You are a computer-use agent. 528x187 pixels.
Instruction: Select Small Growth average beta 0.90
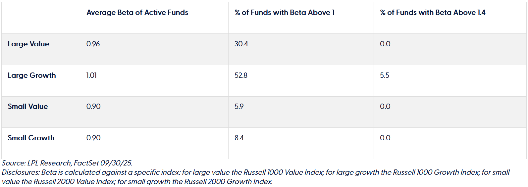click(x=93, y=138)
